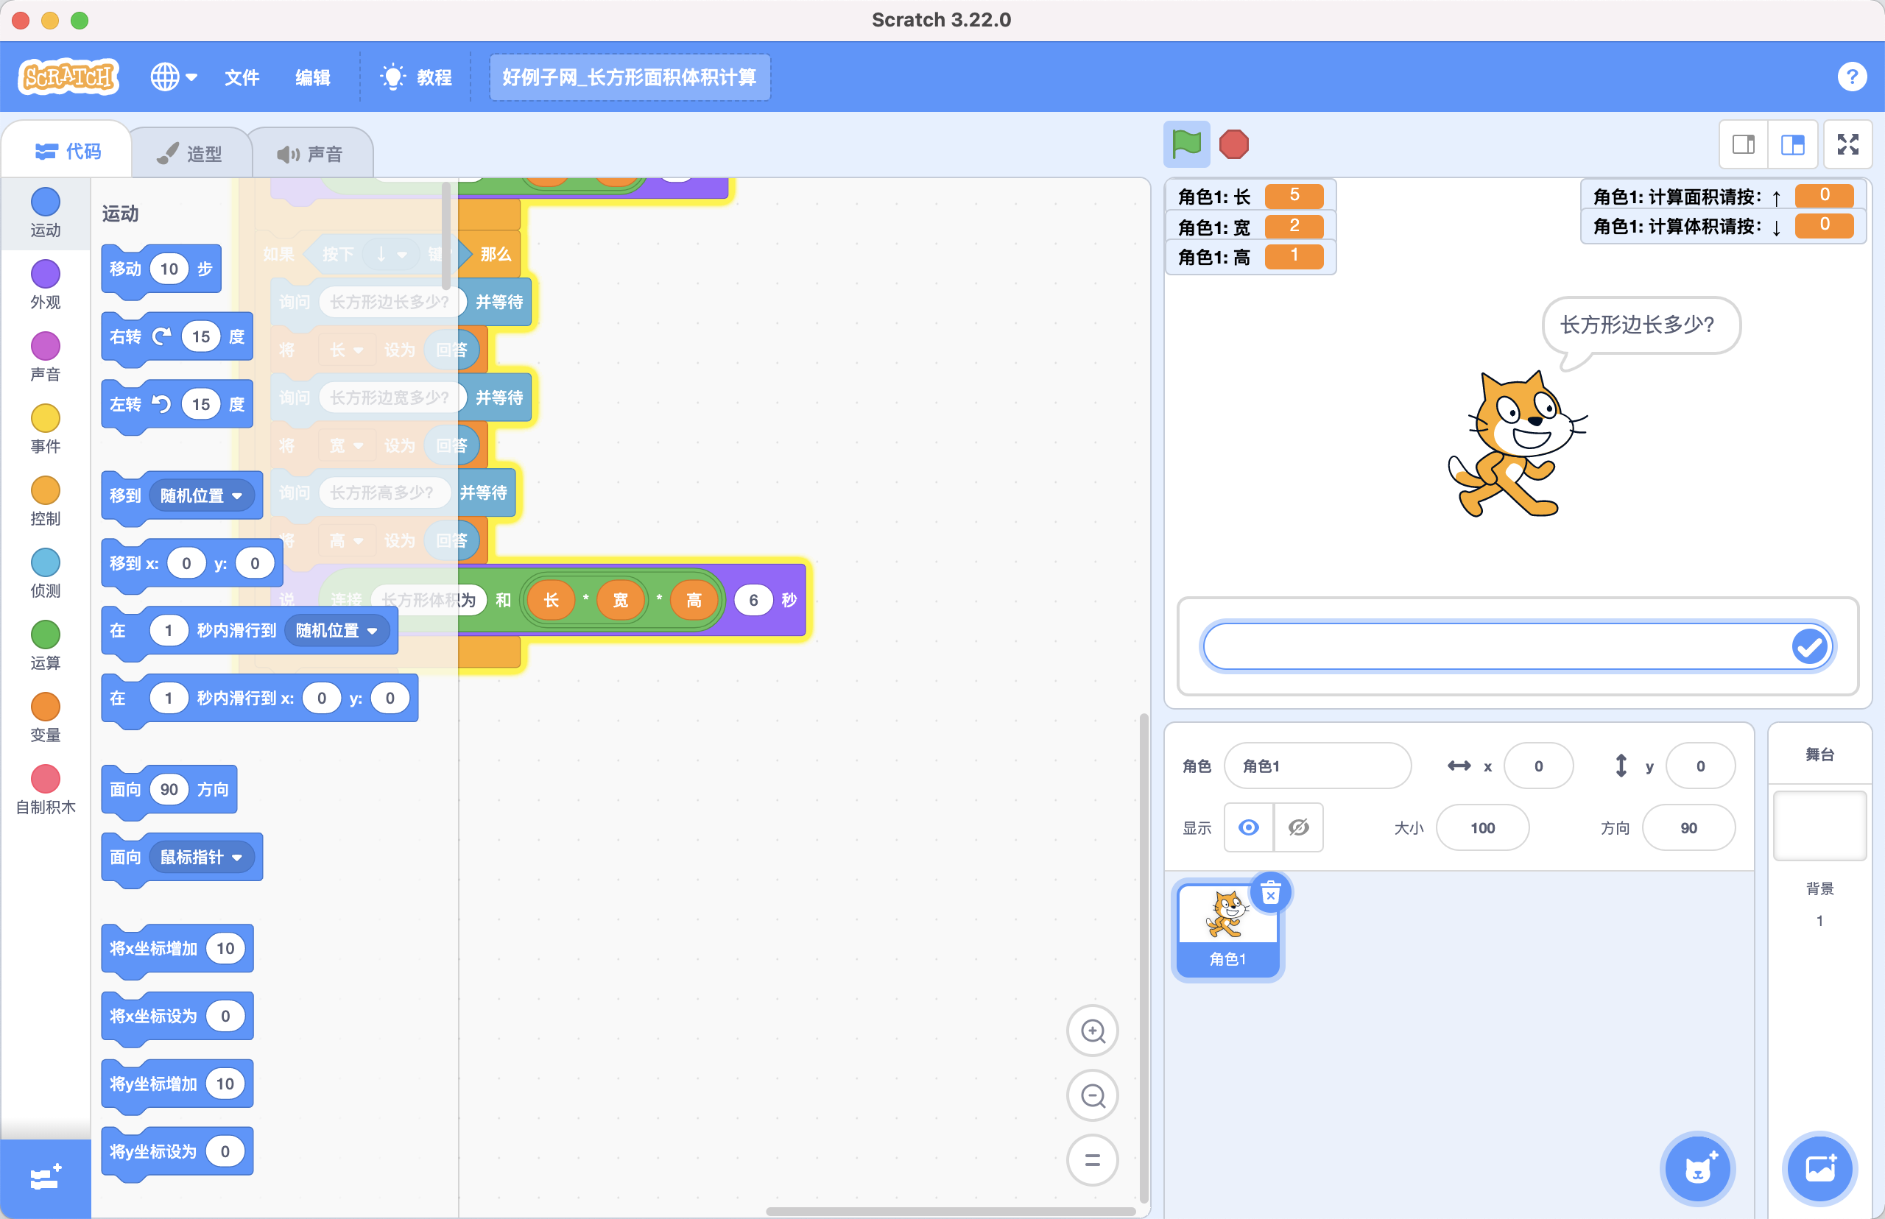Click the add extension button
The width and height of the screenshot is (1885, 1219).
45,1178
